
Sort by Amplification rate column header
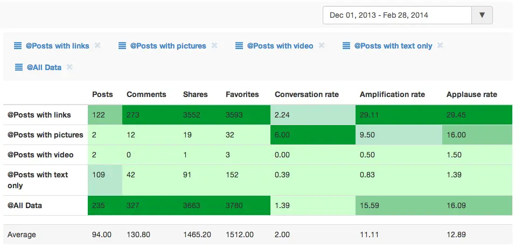point(392,94)
